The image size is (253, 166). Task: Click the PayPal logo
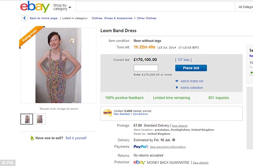coord(140,147)
